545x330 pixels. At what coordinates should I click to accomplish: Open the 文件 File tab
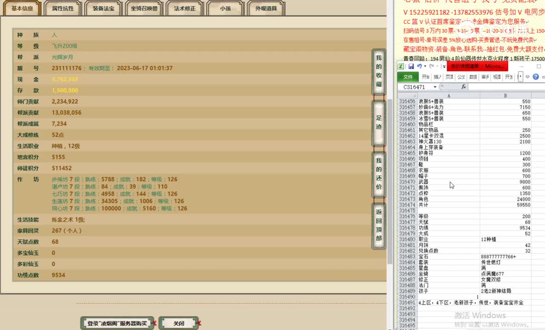click(x=408, y=77)
